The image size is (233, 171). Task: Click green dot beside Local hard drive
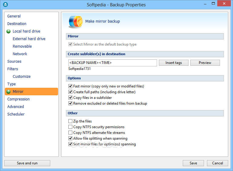point(8,31)
